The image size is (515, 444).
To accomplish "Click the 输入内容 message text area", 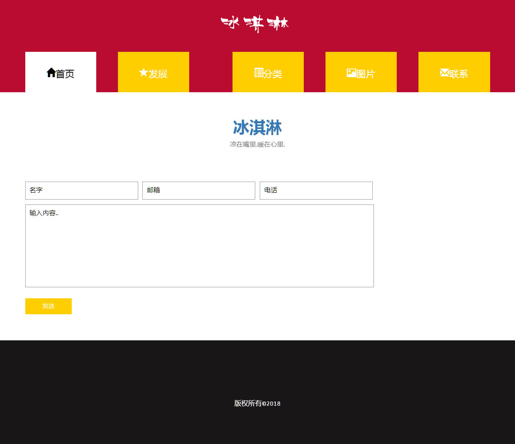I will (199, 246).
